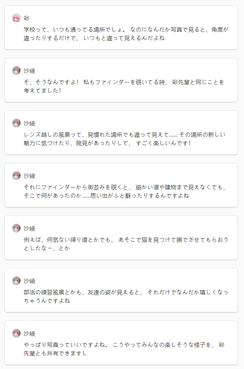The width and height of the screenshot is (244, 369).
Task: Select the message '例えば、何気ない帰り道'
Action: click(126, 244)
